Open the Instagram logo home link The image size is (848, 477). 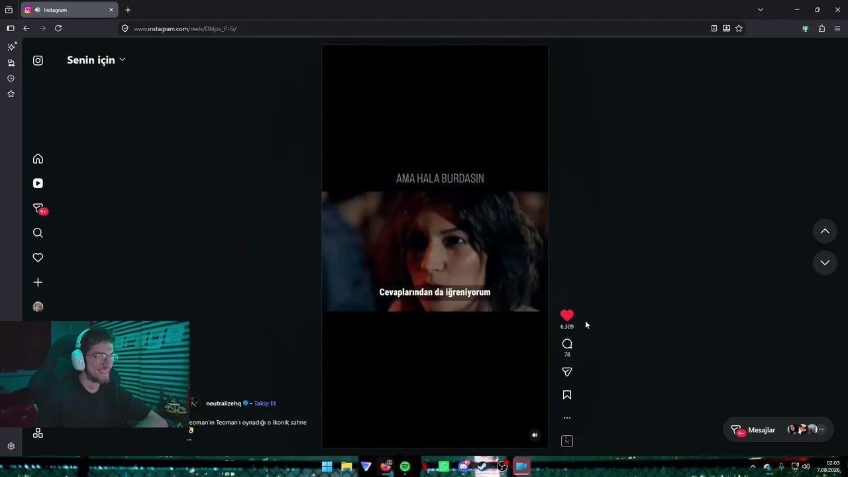pos(38,60)
